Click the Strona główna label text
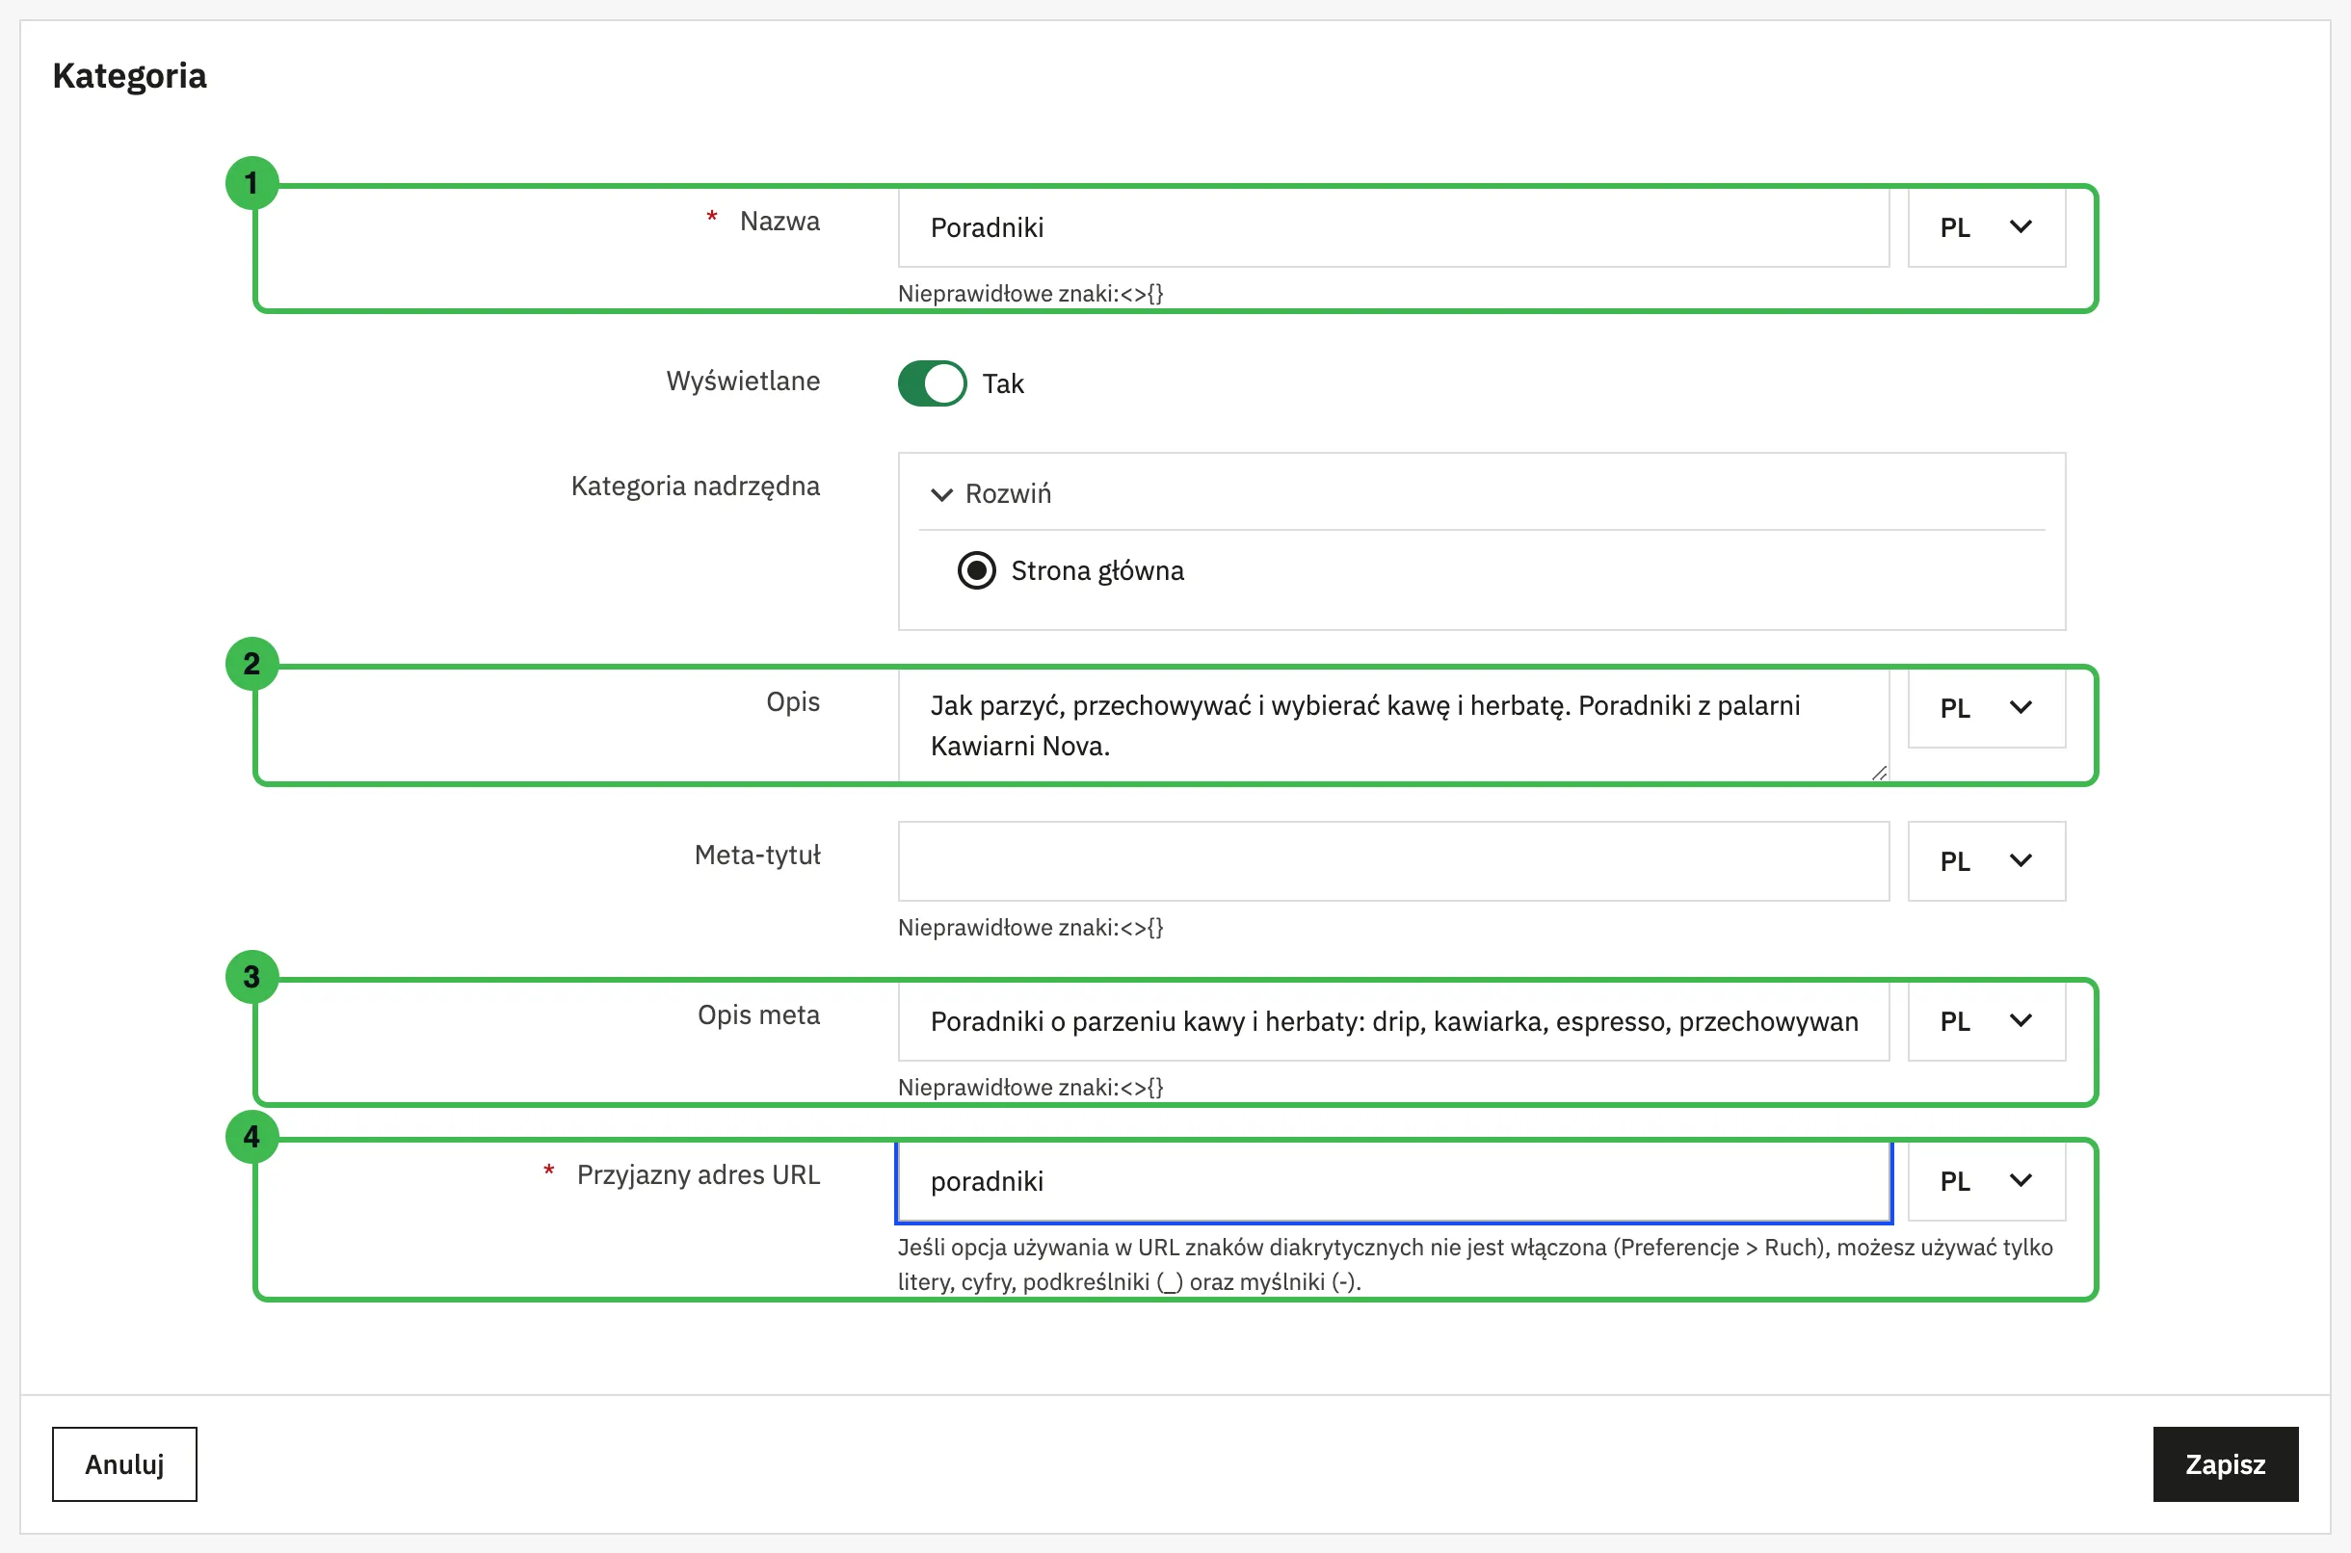2351x1553 pixels. click(x=1097, y=571)
